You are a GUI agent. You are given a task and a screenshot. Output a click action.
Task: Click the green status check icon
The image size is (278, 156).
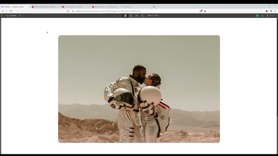click(x=257, y=16)
